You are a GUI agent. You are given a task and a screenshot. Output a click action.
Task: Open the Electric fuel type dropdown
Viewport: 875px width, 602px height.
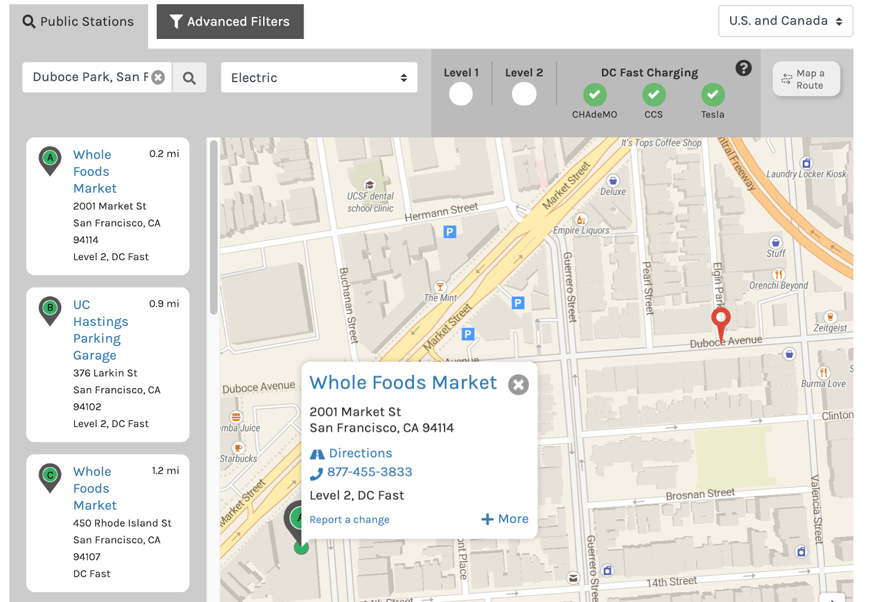[x=319, y=78]
